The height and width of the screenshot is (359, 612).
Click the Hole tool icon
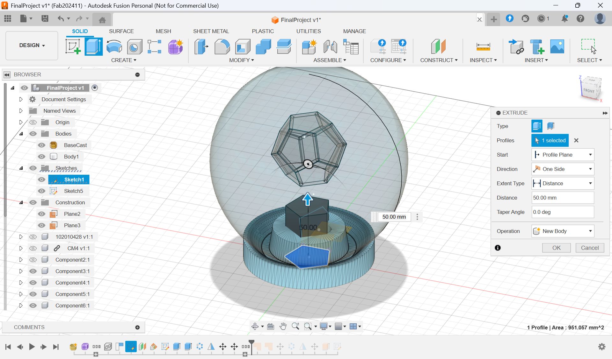tap(134, 46)
